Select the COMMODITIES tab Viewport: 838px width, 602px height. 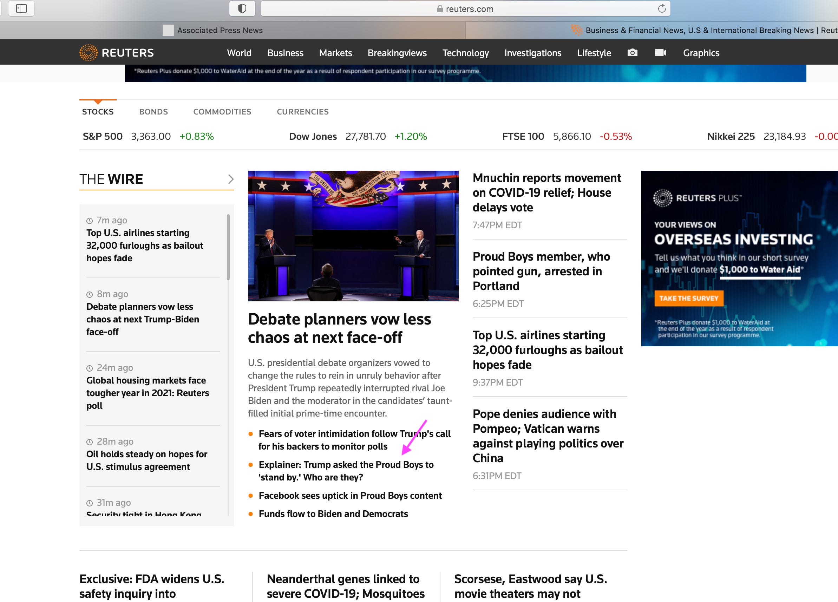pos(222,112)
